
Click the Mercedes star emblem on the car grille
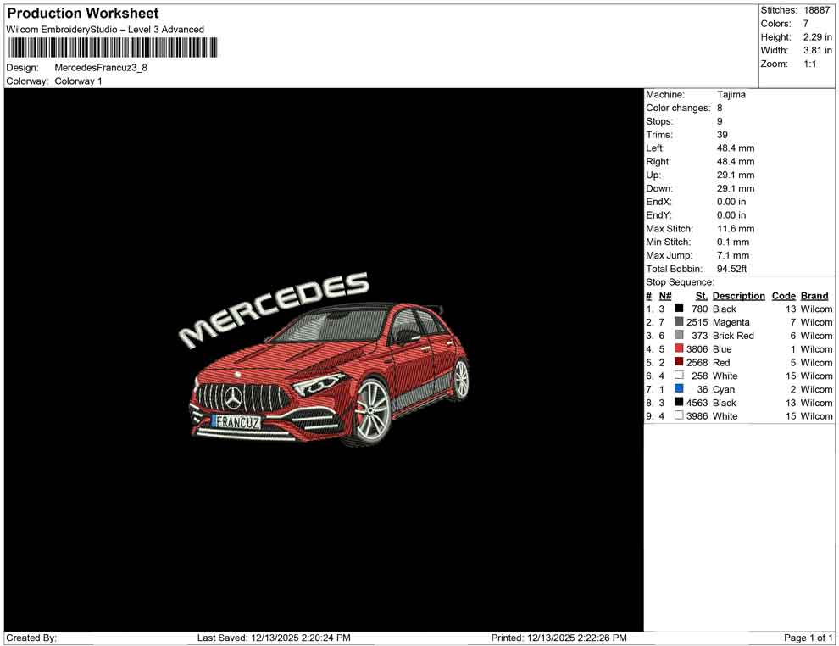[x=233, y=397]
